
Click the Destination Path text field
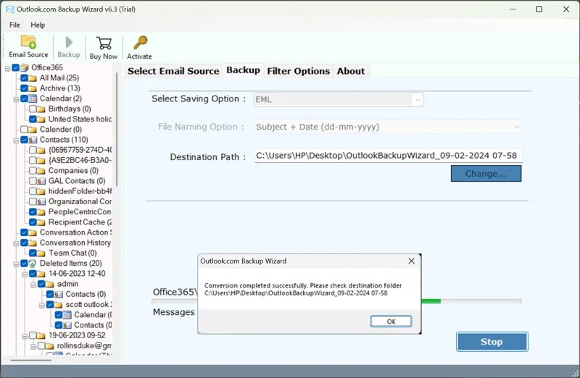pos(388,156)
